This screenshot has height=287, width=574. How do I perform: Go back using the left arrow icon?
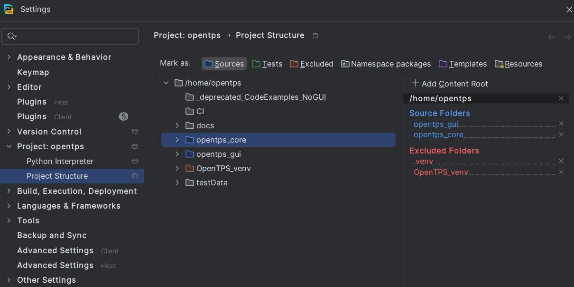pos(552,37)
